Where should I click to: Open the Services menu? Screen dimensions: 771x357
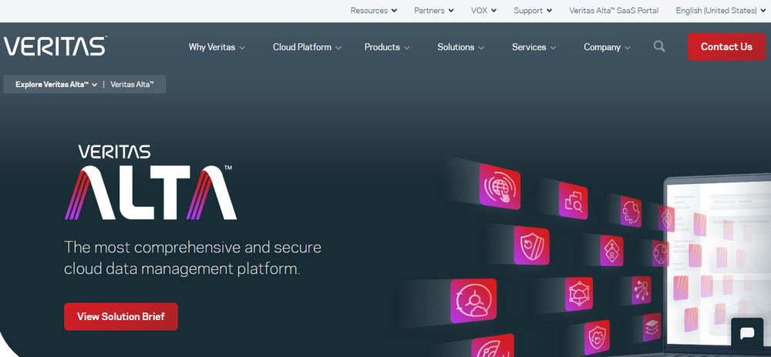534,47
